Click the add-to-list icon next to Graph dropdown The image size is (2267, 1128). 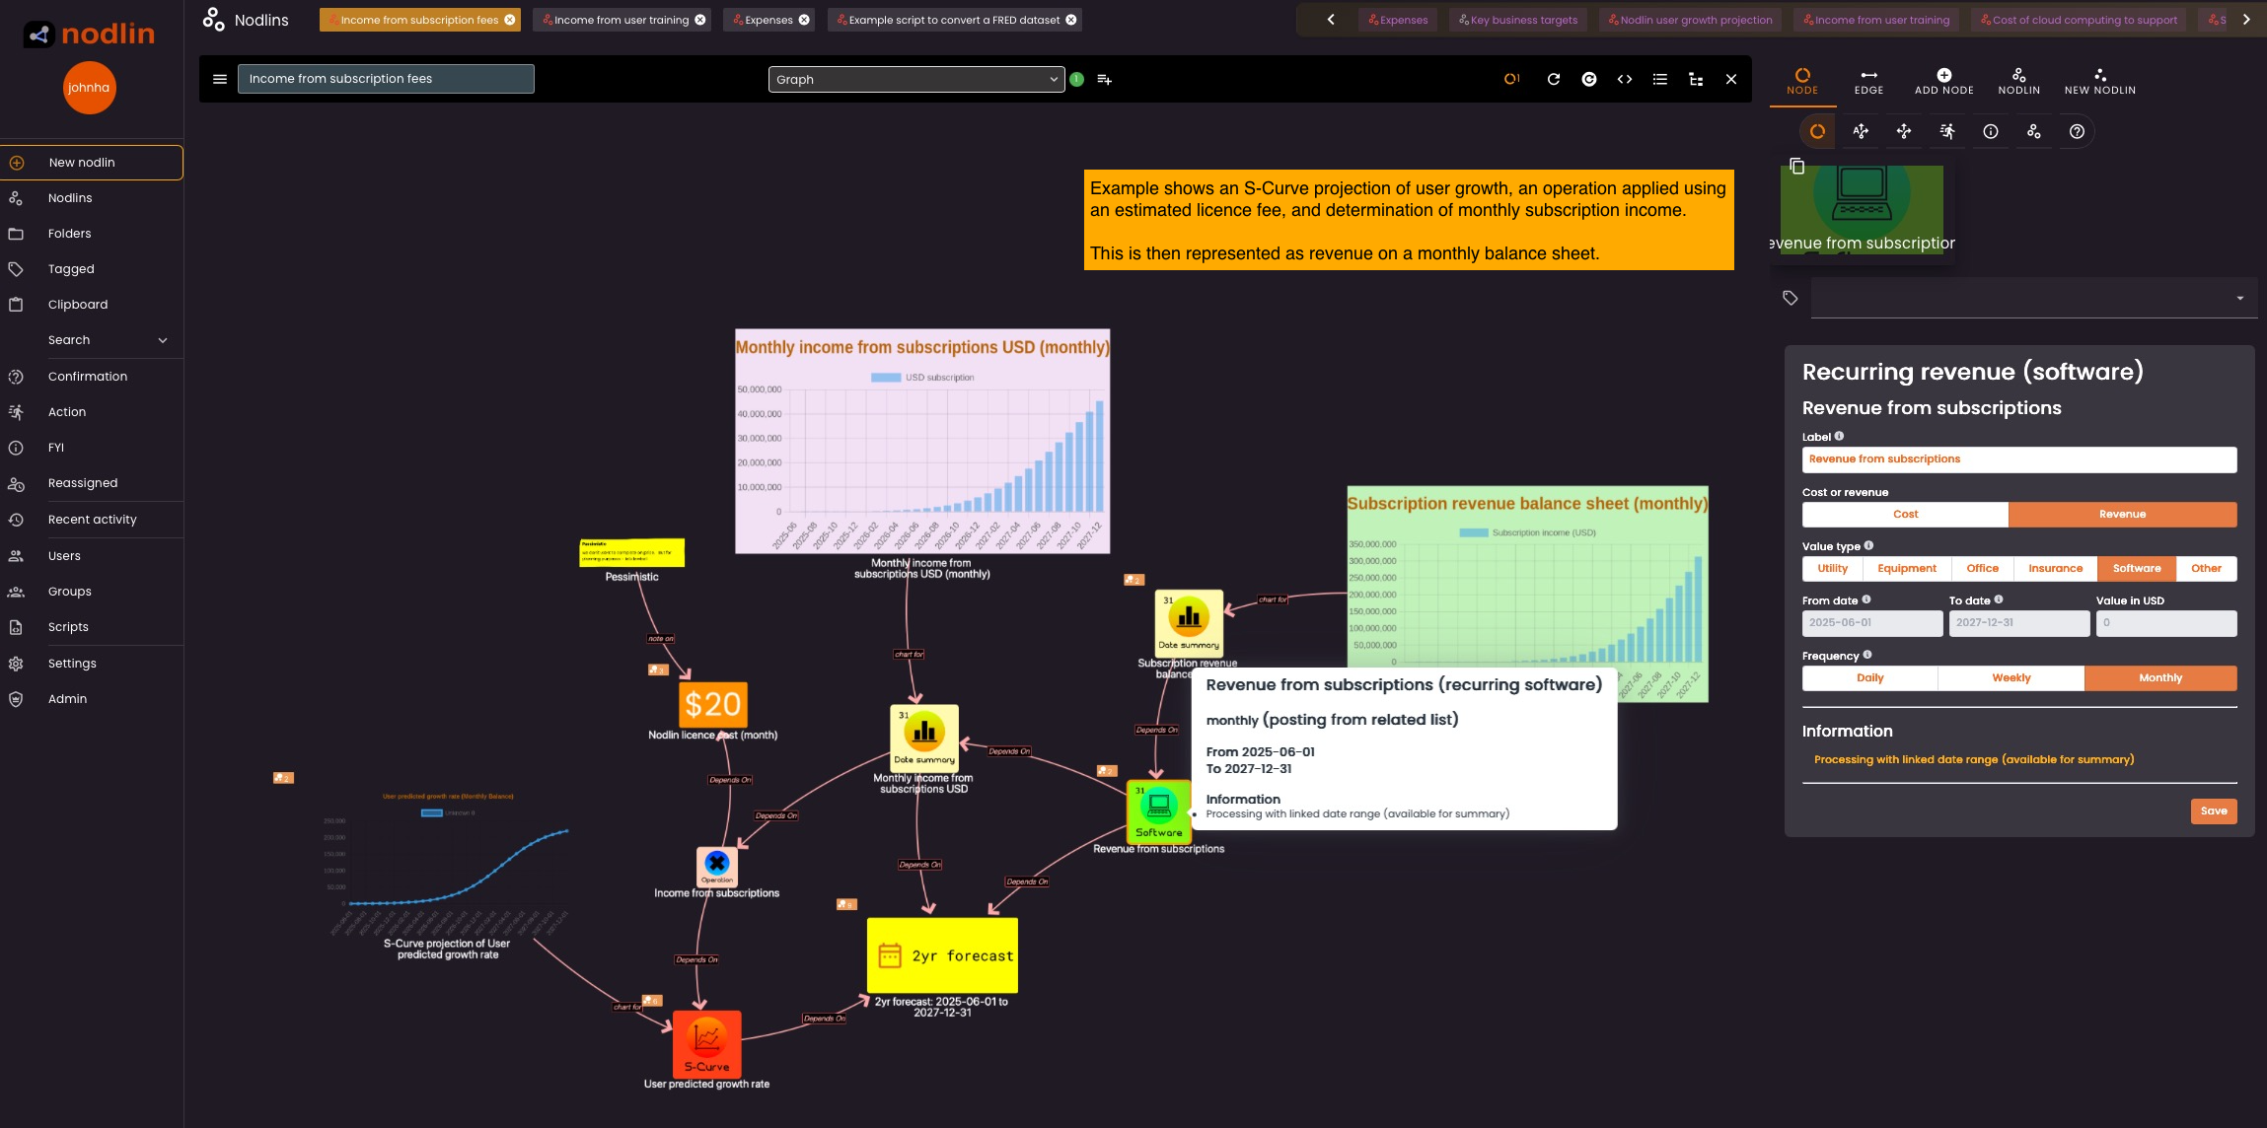click(1104, 79)
